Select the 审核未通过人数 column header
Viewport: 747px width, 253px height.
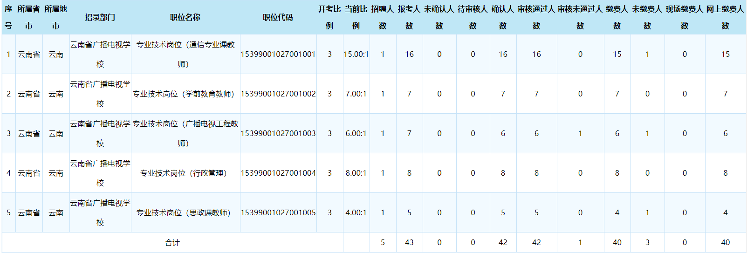(x=580, y=17)
